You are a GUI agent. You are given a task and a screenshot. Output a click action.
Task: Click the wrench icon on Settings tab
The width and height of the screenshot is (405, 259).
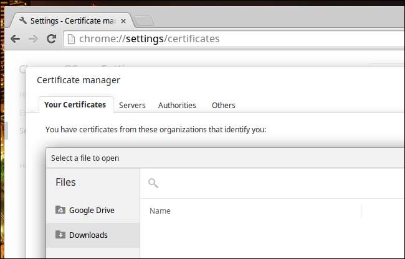pyautogui.click(x=23, y=20)
